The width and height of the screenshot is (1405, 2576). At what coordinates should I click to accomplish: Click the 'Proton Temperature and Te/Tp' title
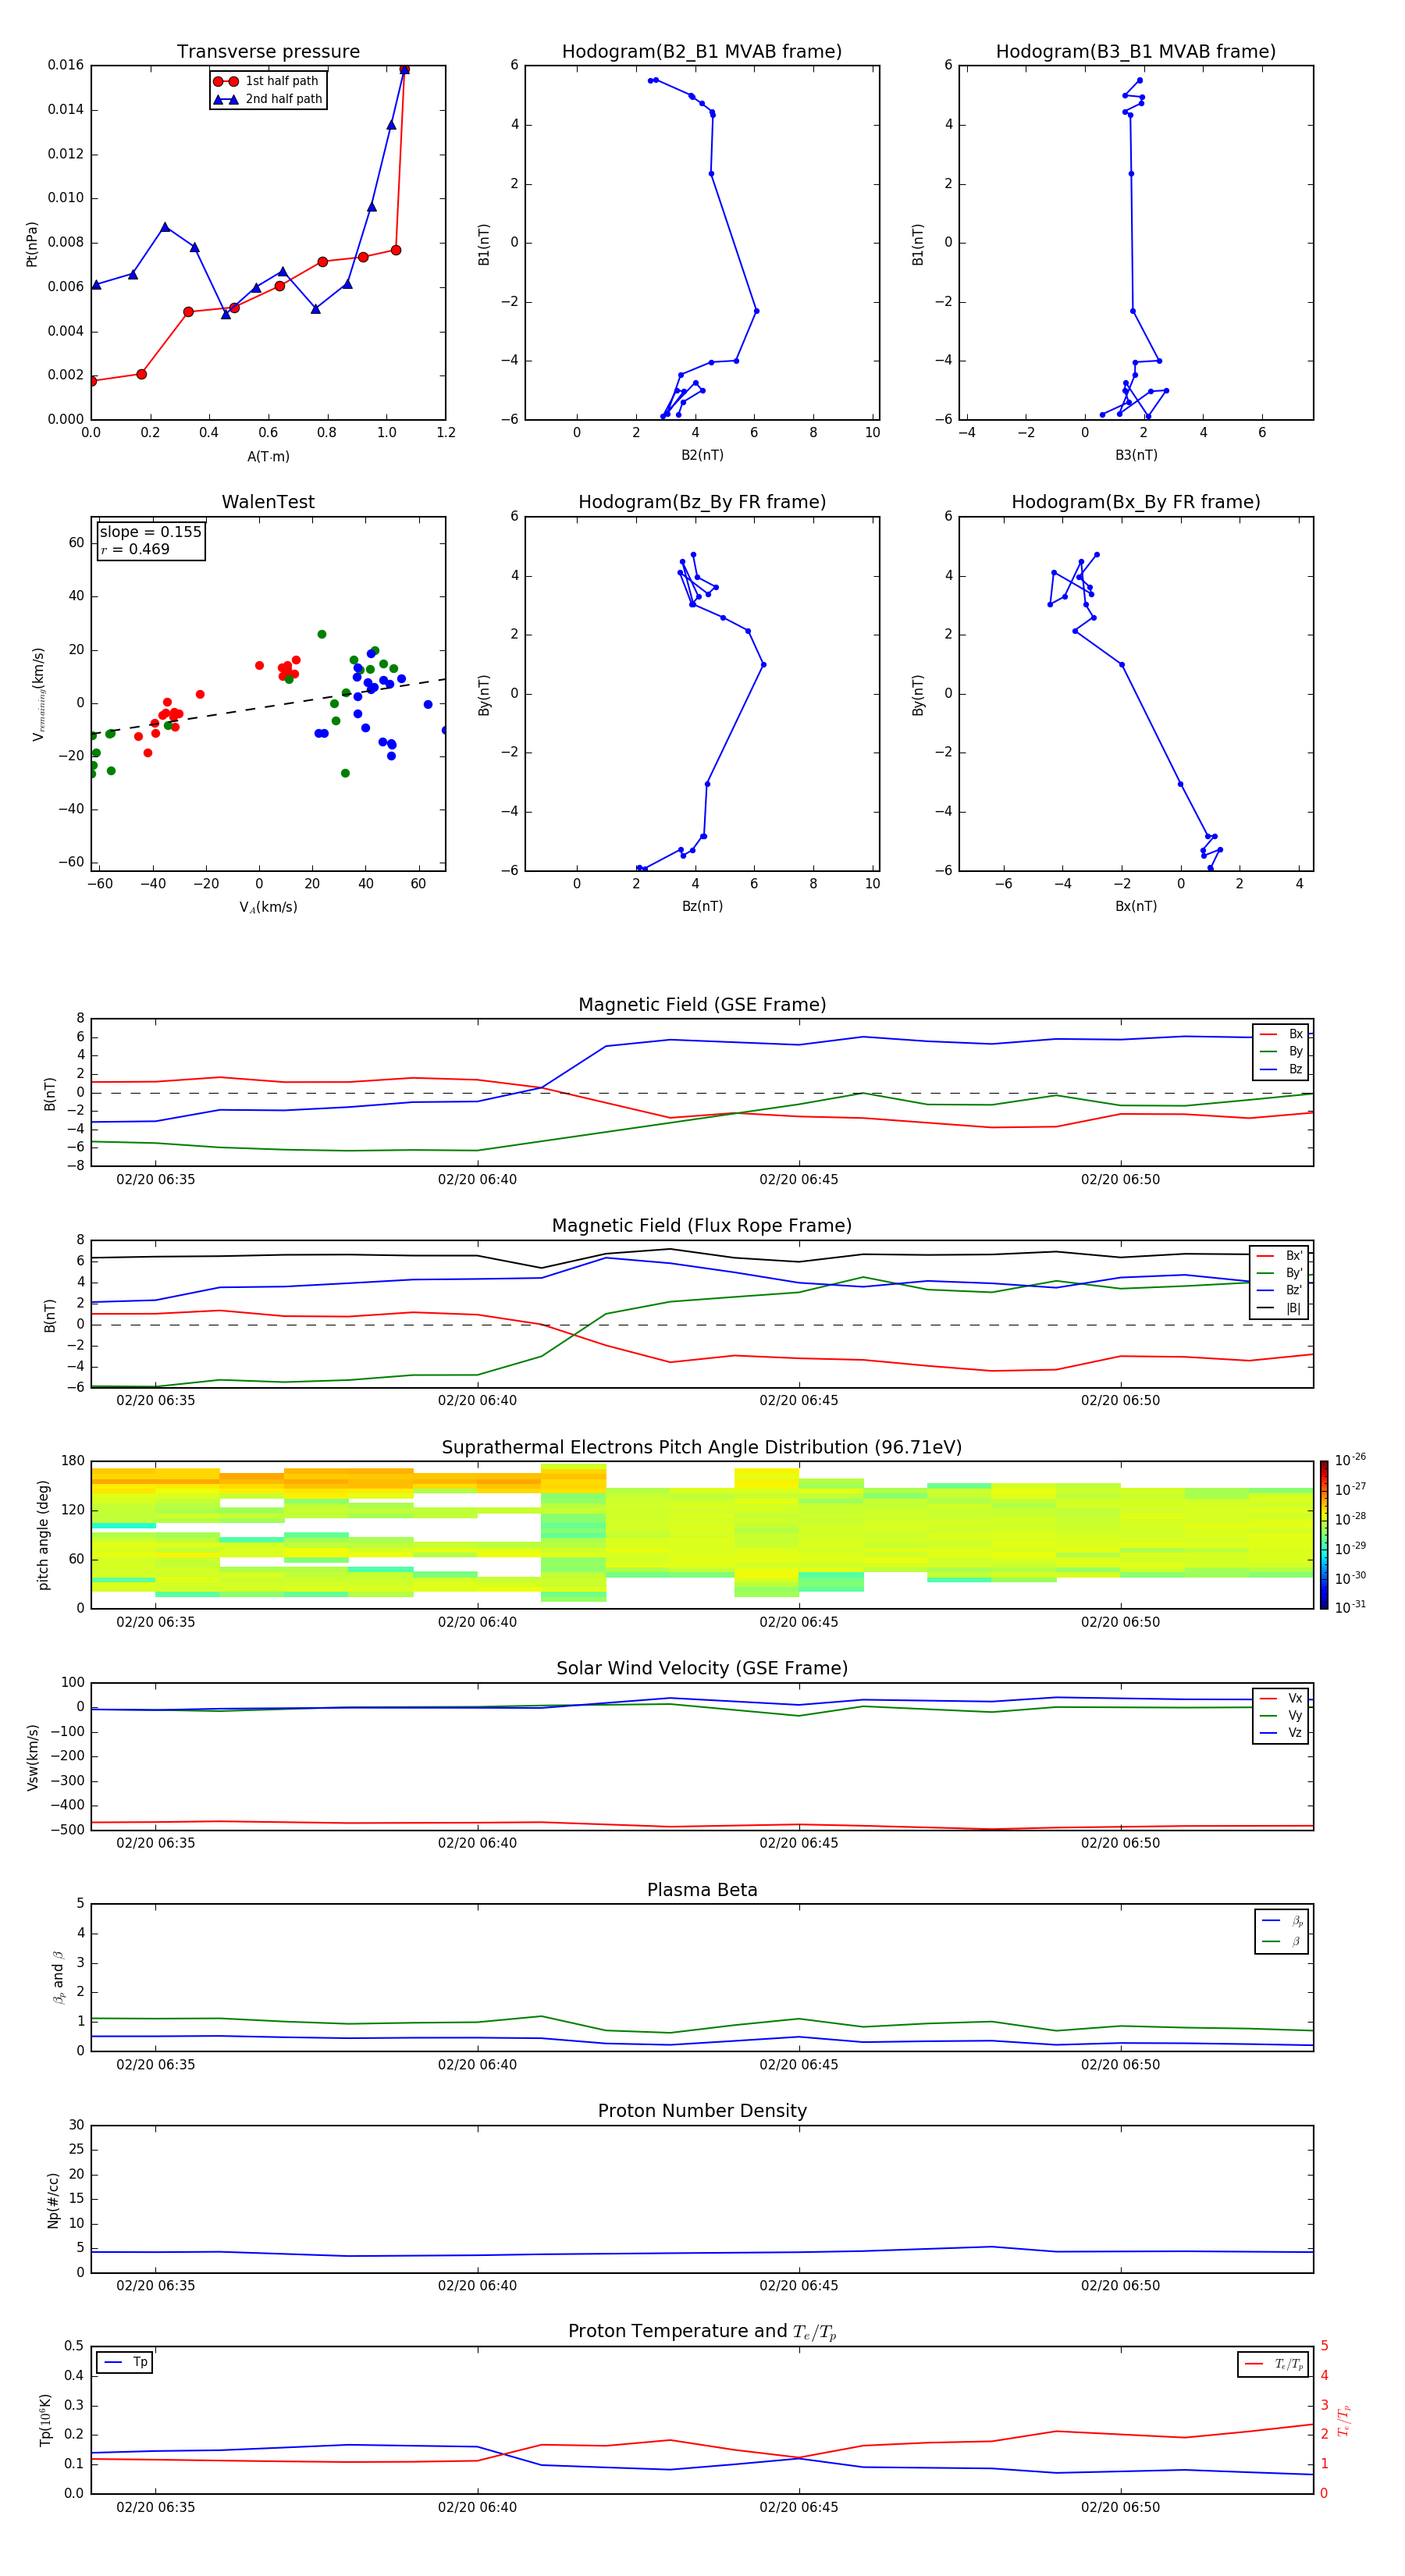click(702, 2332)
